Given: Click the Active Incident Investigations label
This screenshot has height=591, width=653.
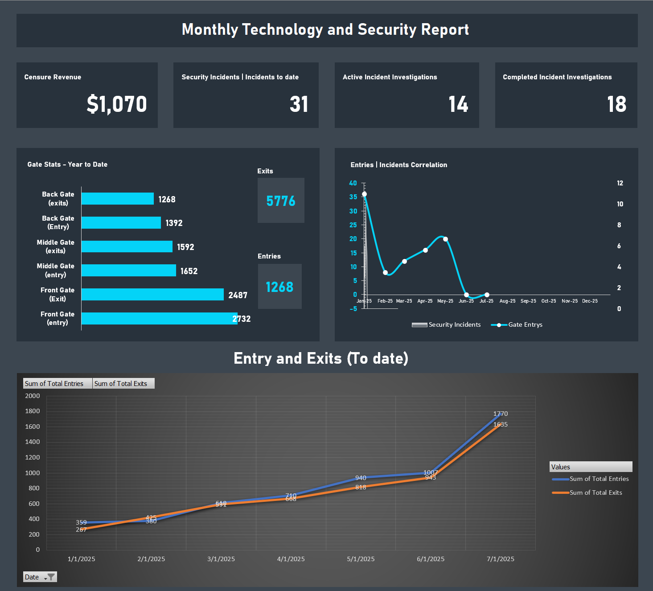Looking at the screenshot, I should coord(390,77).
